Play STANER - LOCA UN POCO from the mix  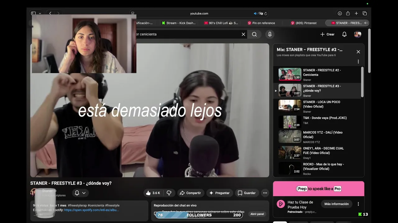(x=317, y=107)
